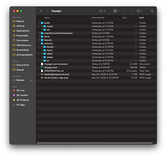Expand the layouts folder
Screen dimensions: 166x157
tap(39, 40)
